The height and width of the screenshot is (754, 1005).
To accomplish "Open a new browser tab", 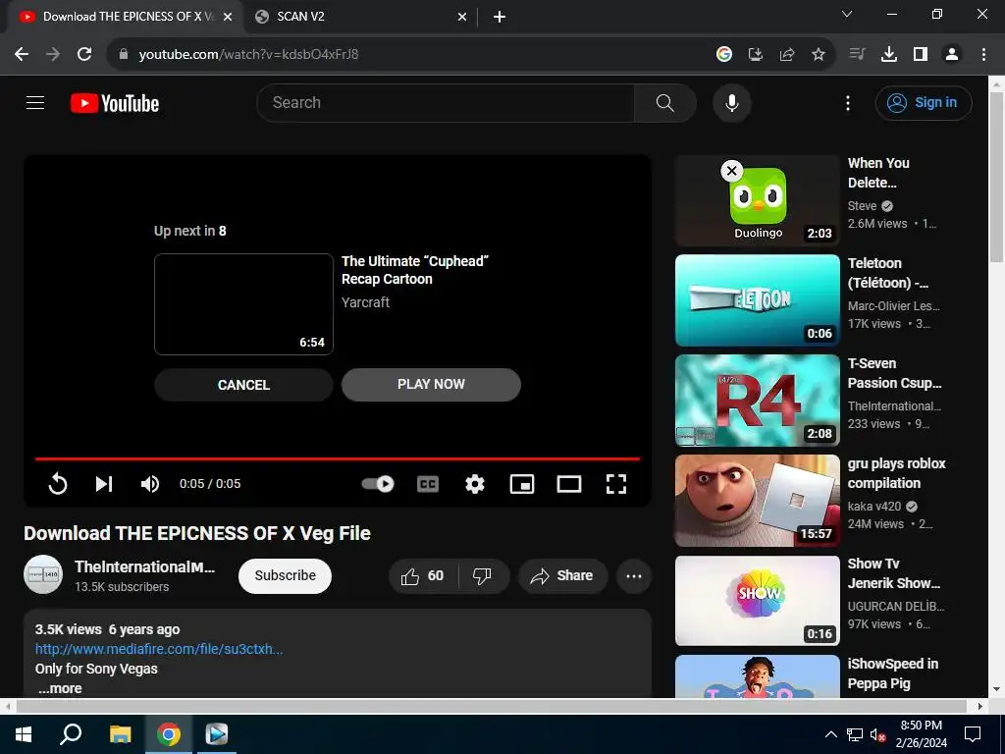I will click(x=500, y=17).
